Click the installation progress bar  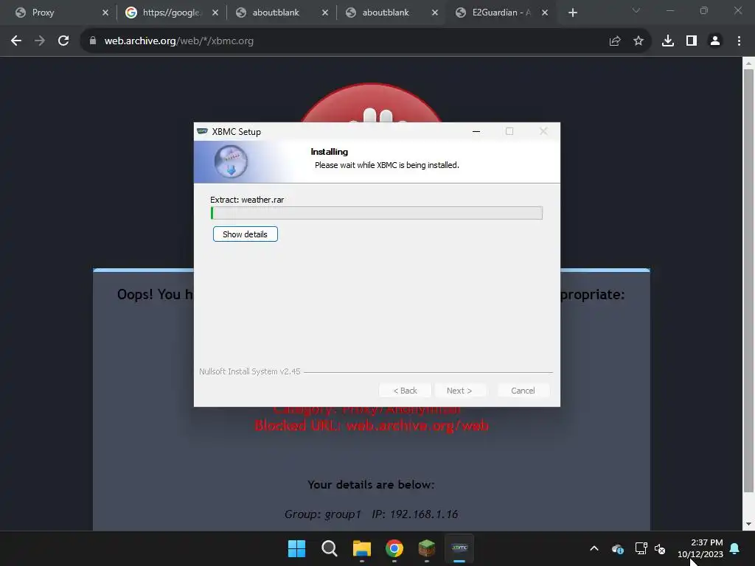377,213
